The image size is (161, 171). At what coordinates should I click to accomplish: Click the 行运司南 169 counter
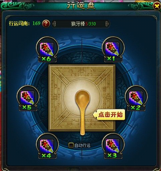[x=24, y=23]
